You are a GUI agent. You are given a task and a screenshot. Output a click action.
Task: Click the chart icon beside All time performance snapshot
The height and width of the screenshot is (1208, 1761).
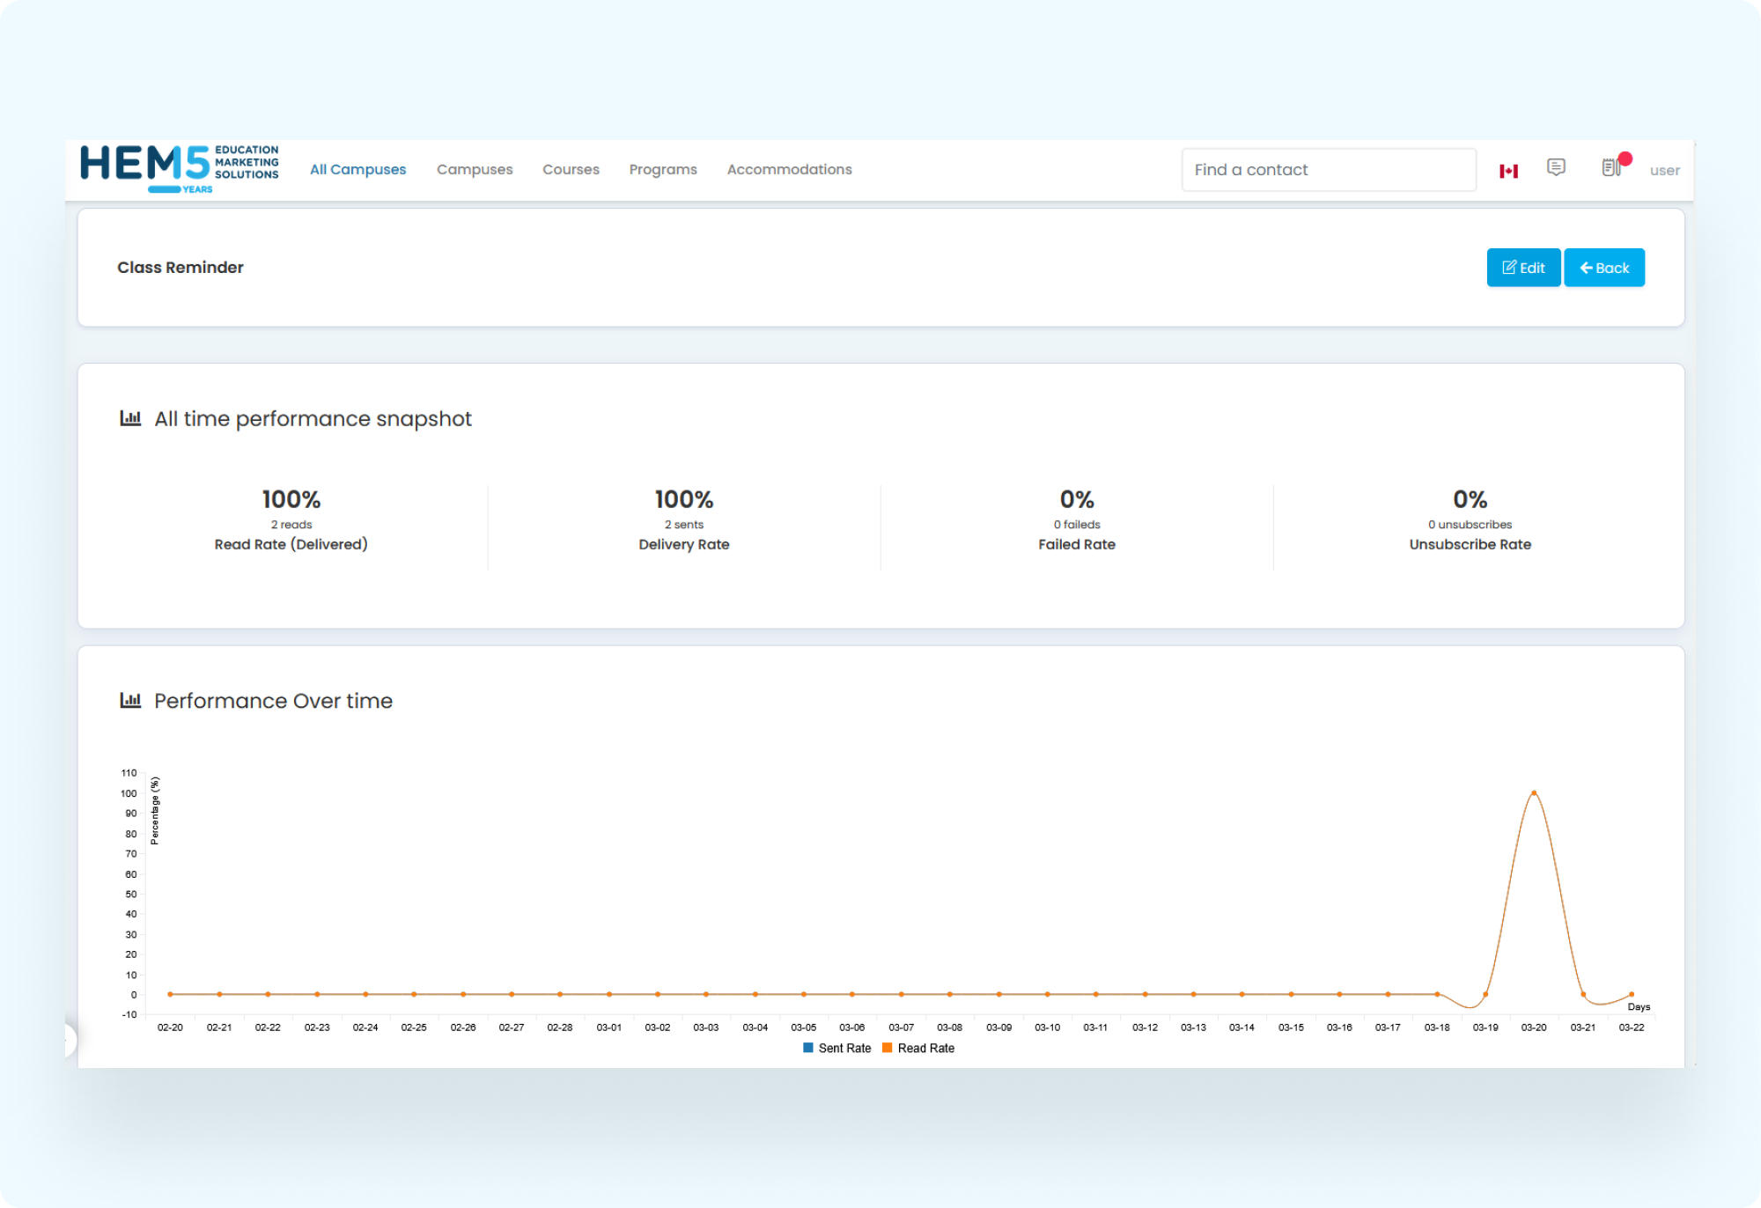(x=130, y=418)
